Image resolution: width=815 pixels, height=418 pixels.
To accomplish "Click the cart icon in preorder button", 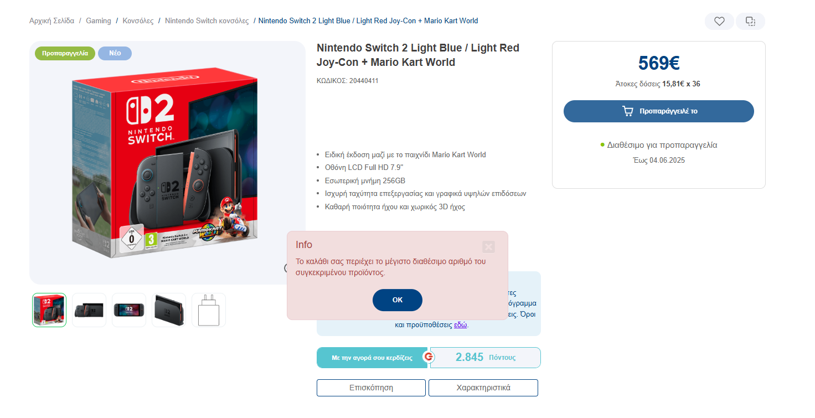I will [x=627, y=111].
